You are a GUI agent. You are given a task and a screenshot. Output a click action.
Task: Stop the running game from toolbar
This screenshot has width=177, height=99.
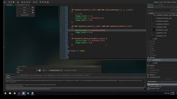tap(27, 2)
